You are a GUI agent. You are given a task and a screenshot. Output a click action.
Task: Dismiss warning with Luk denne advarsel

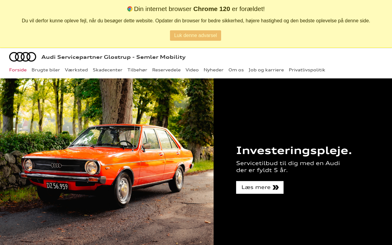pyautogui.click(x=195, y=36)
